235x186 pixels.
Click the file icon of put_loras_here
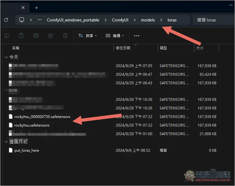click(11, 150)
